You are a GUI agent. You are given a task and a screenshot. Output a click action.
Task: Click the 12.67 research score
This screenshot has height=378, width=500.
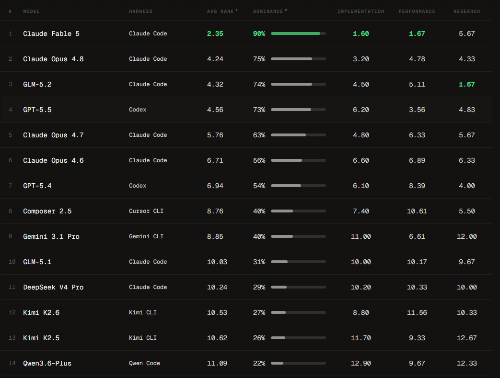[x=467, y=338]
